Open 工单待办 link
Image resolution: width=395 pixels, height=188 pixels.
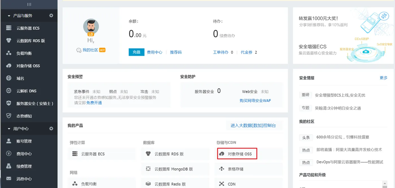[221, 52]
